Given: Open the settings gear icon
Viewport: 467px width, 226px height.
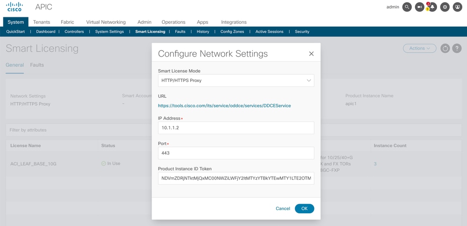Looking at the screenshot, I should [x=445, y=7].
